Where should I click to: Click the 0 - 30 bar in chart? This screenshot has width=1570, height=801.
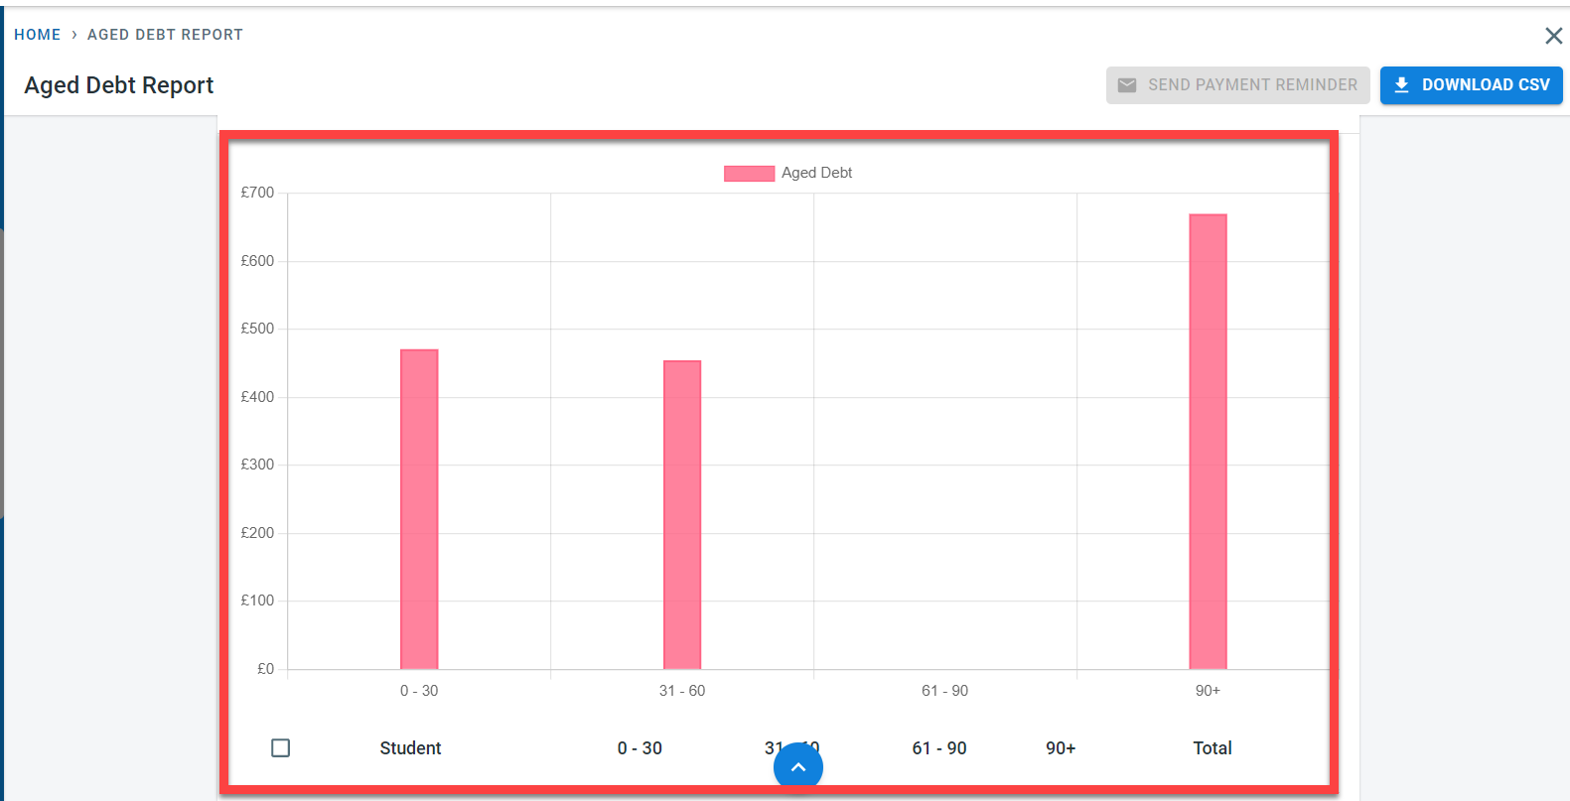pyautogui.click(x=419, y=508)
